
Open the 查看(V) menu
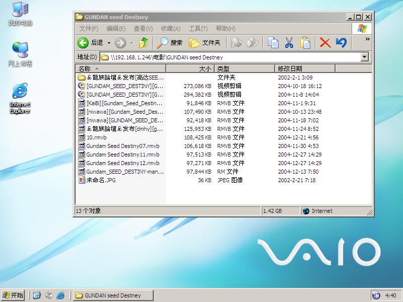(143, 29)
